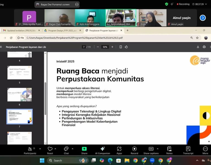The width and height of the screenshot is (211, 165).
Task: Open the Participants panel in Zoom
Action: [30, 151]
